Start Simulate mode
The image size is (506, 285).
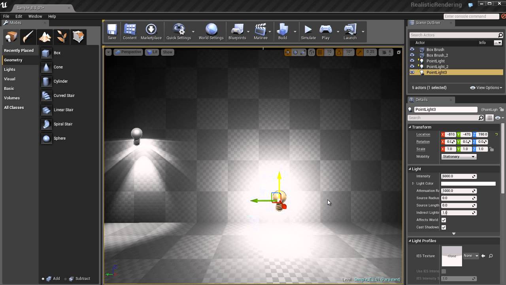coord(308,32)
